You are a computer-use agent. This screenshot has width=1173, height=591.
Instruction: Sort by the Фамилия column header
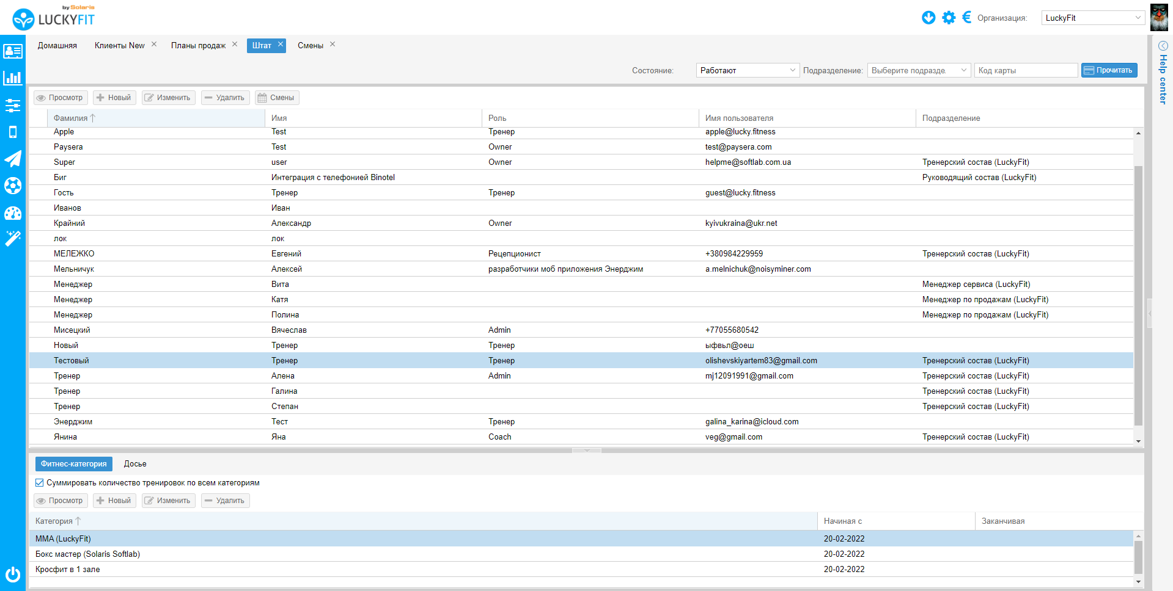(156, 118)
